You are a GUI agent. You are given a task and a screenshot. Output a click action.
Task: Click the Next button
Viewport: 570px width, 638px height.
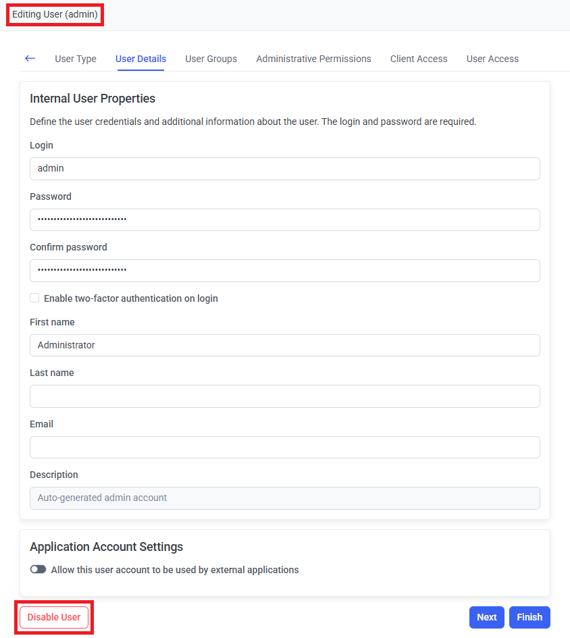click(486, 617)
